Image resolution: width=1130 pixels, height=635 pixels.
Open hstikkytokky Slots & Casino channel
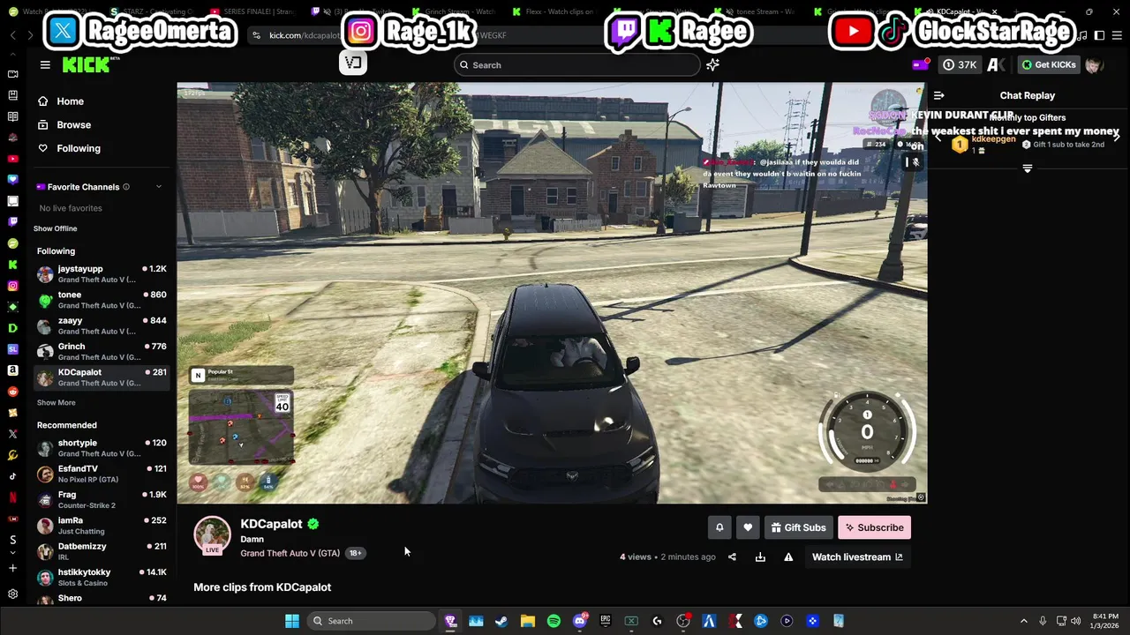[102, 578]
